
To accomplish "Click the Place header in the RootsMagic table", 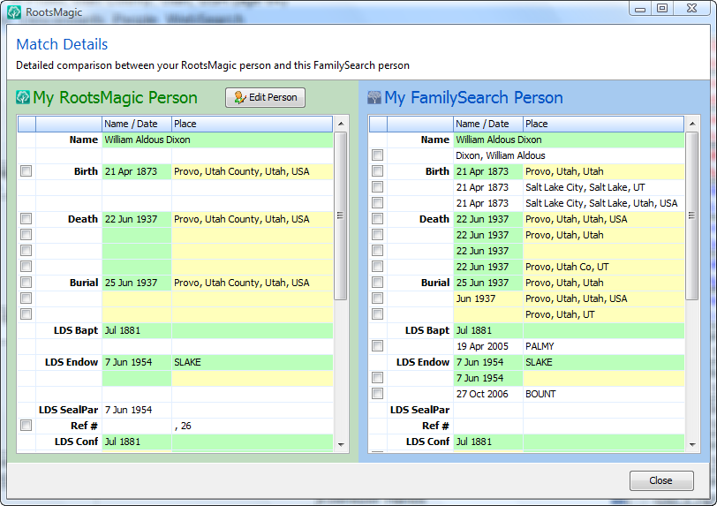I will pos(252,124).
